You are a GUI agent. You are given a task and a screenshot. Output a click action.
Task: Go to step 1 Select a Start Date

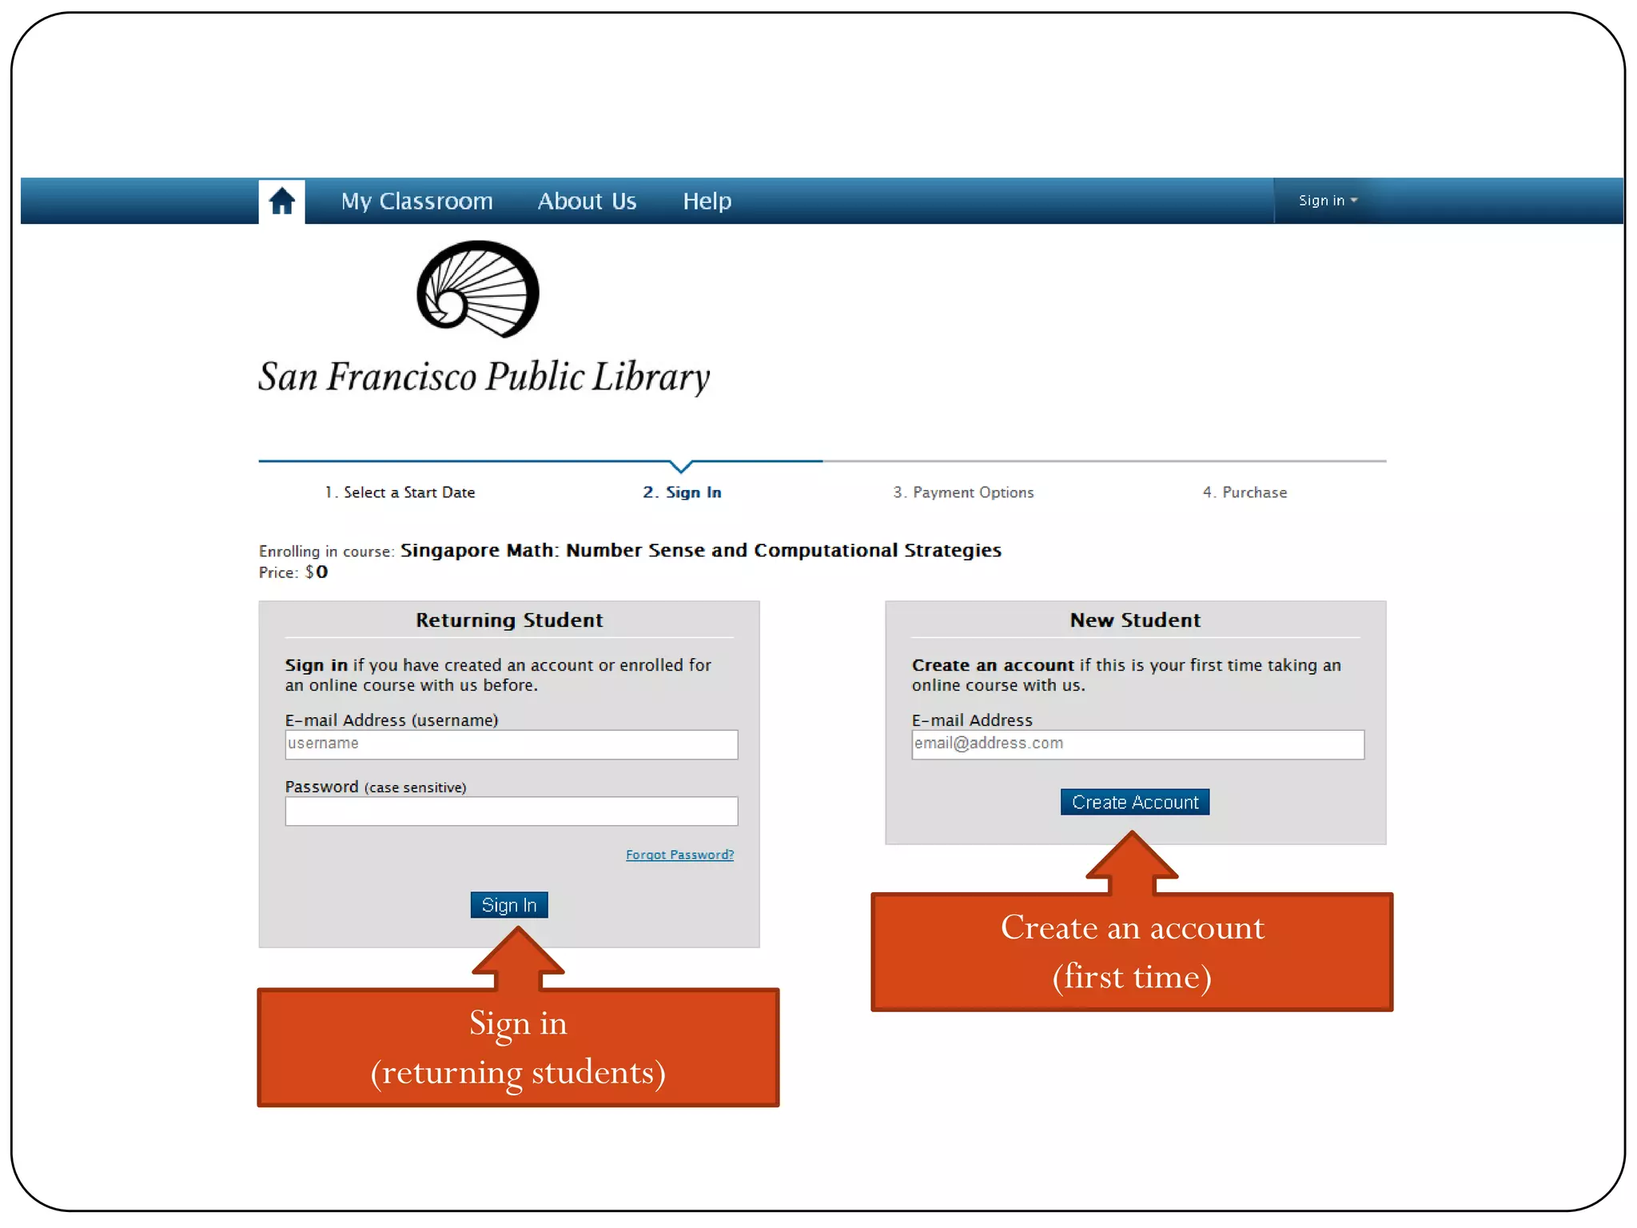tap(400, 492)
